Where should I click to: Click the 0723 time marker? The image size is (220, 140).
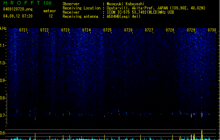click(65, 30)
